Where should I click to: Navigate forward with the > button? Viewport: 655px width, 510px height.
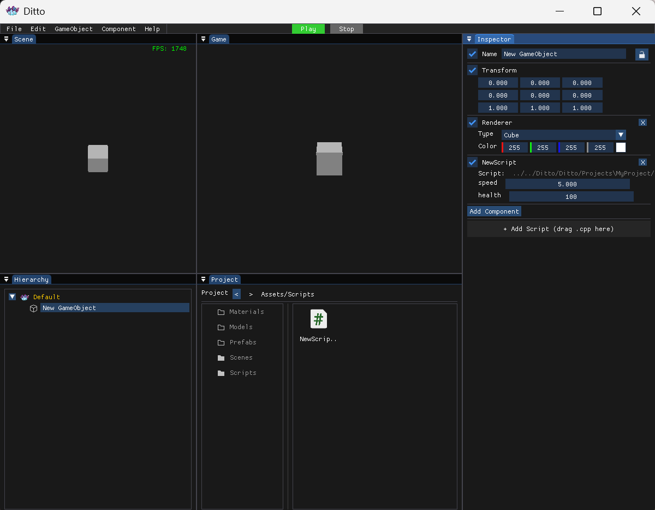(x=251, y=294)
